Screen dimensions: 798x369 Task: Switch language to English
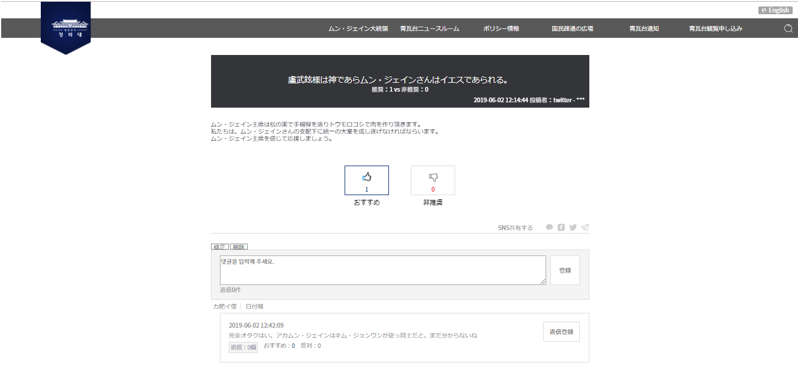point(775,10)
